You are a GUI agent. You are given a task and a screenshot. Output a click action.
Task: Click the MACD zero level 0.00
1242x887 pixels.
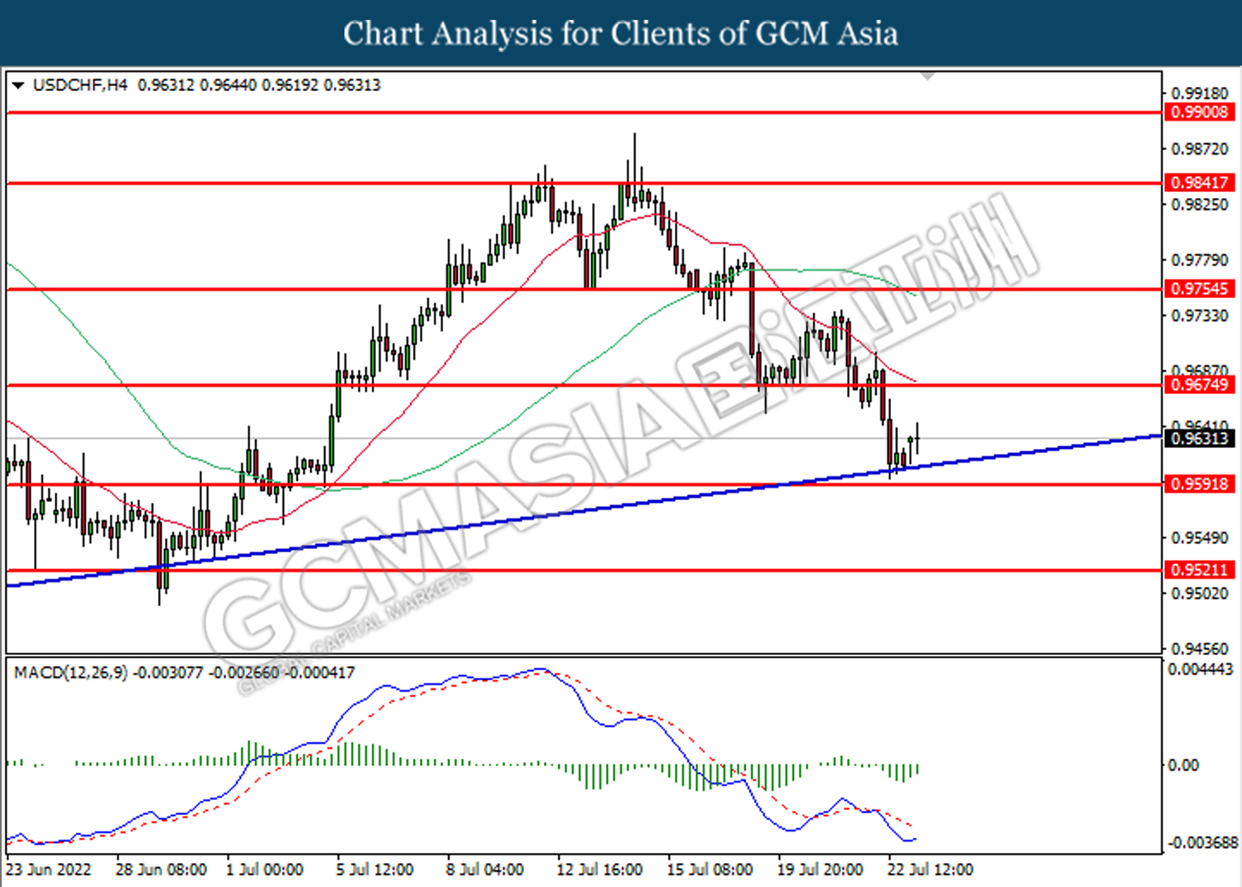point(1182,765)
